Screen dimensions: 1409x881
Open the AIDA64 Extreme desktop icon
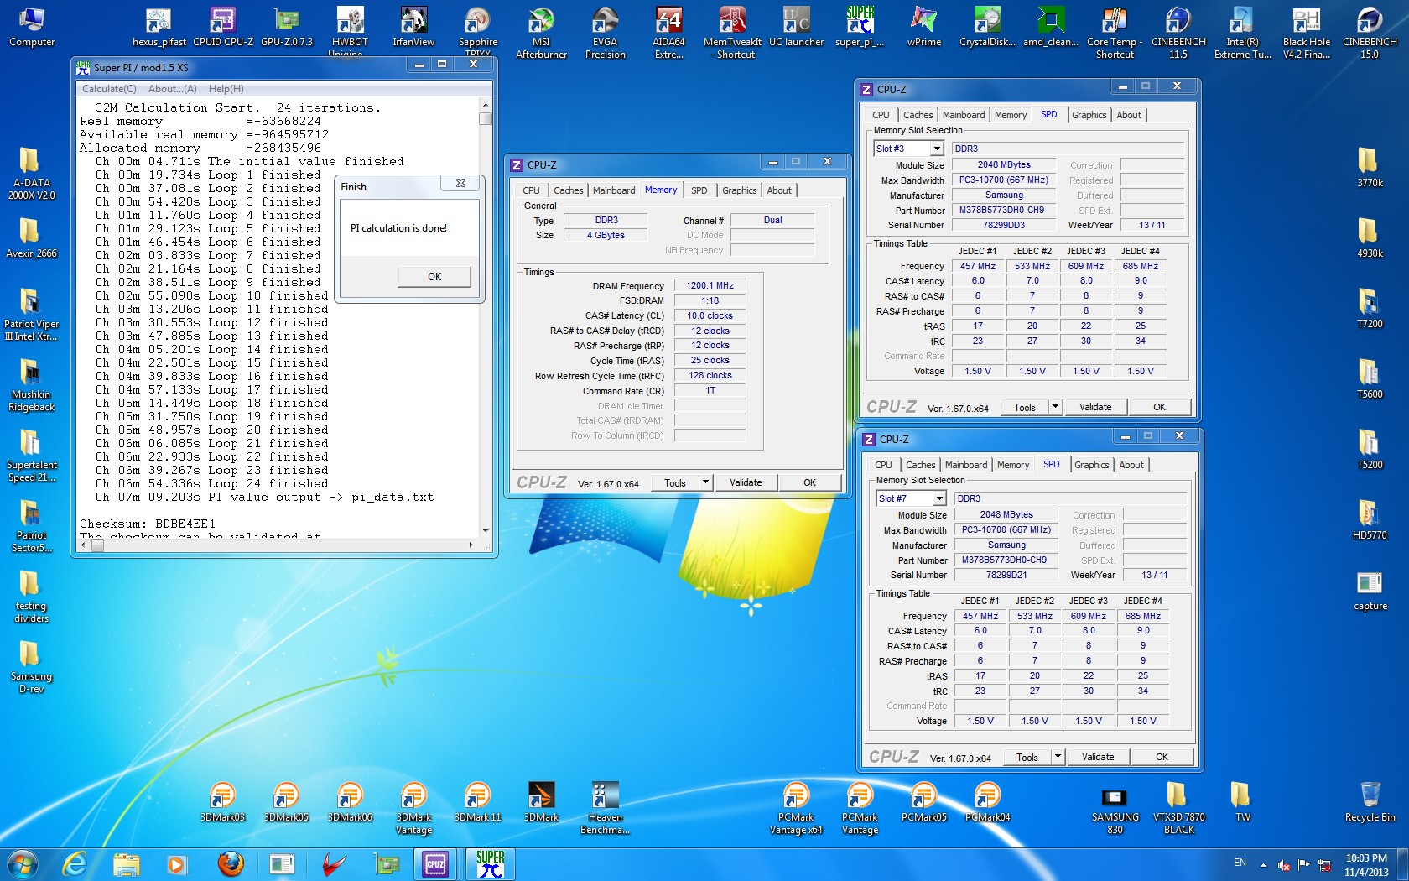pyautogui.click(x=668, y=33)
